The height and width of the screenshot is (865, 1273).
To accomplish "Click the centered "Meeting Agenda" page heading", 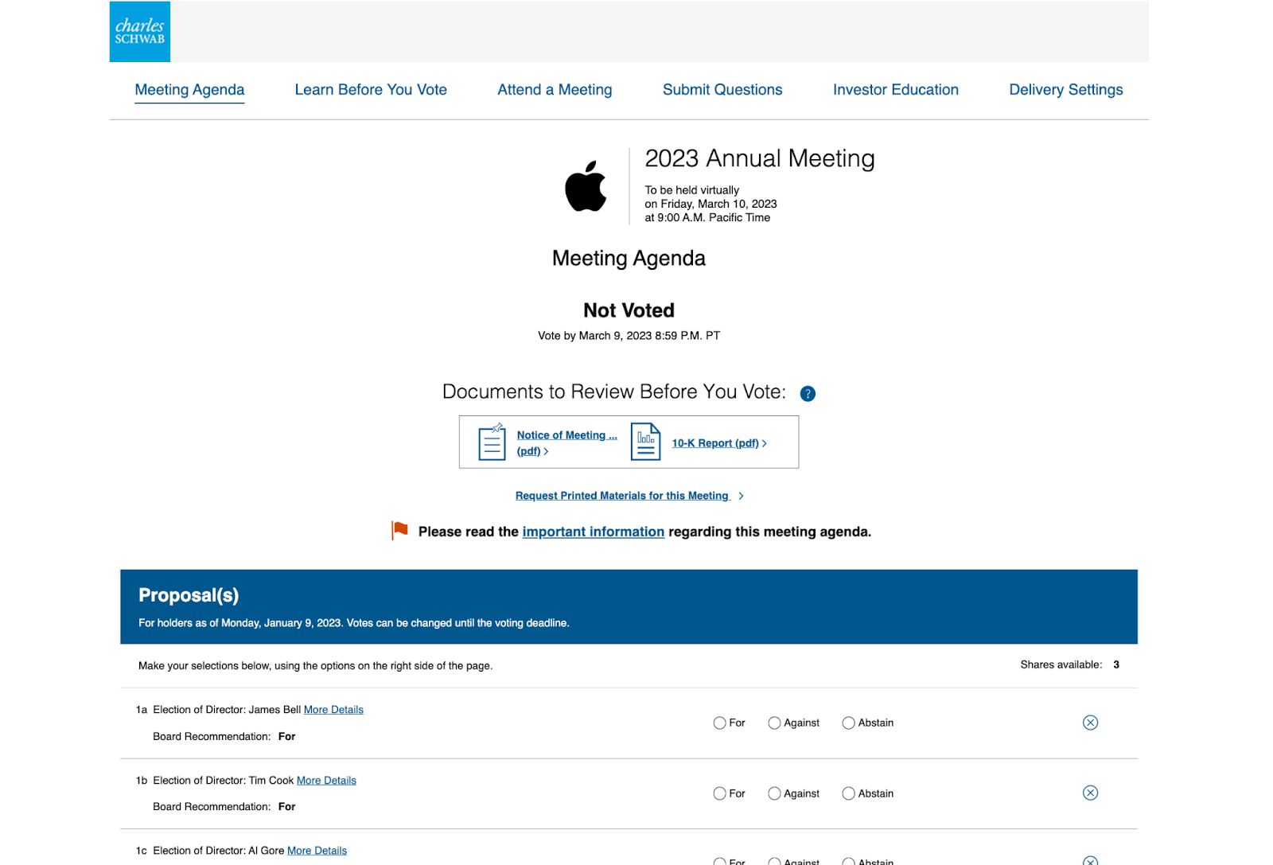I will click(629, 259).
